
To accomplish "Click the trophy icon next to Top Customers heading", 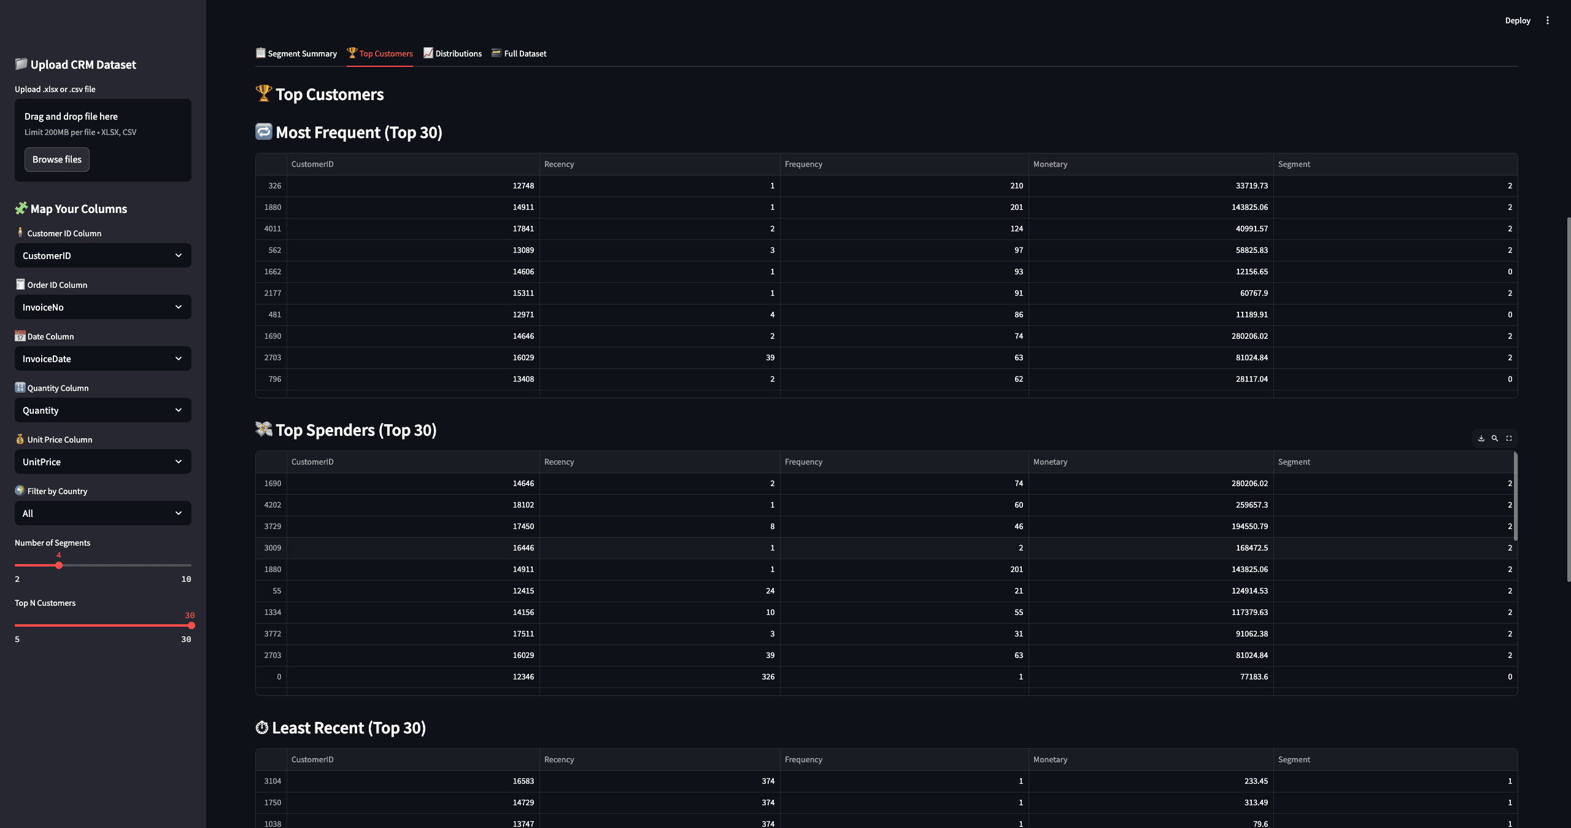I will click(263, 93).
